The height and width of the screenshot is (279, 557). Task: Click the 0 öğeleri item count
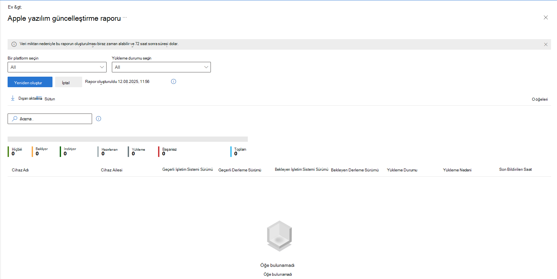coord(540,99)
